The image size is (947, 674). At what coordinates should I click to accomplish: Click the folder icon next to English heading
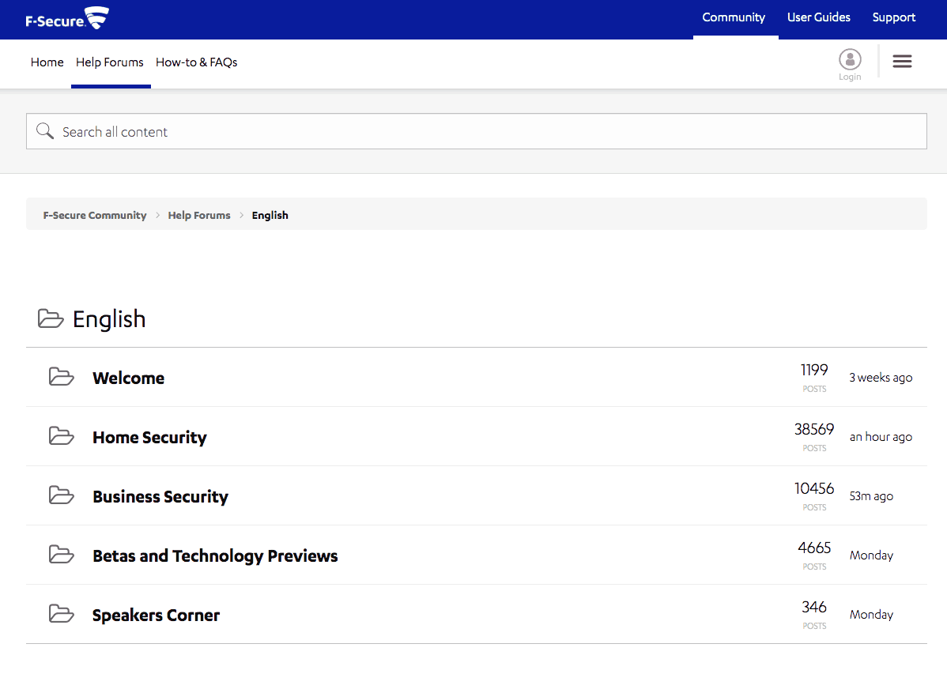pos(51,318)
